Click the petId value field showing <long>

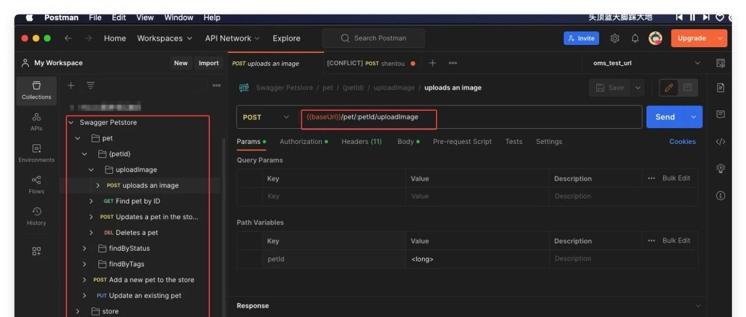[x=477, y=259]
